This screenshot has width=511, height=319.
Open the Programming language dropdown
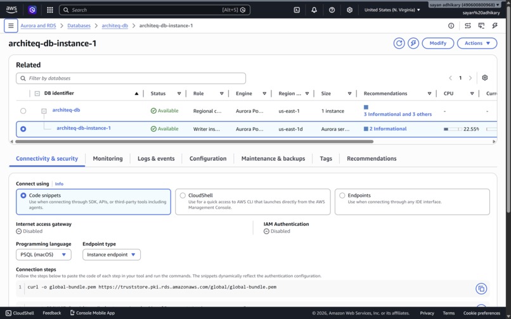(44, 254)
